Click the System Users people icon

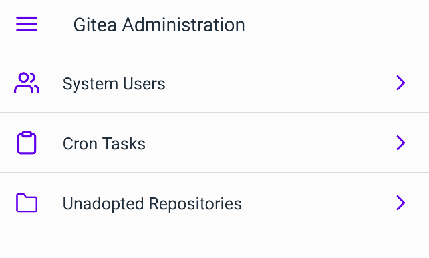click(27, 83)
